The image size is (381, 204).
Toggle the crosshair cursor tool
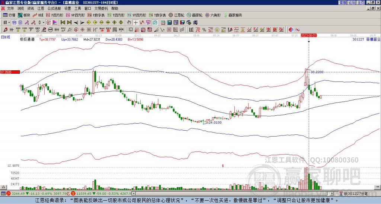click(135, 22)
